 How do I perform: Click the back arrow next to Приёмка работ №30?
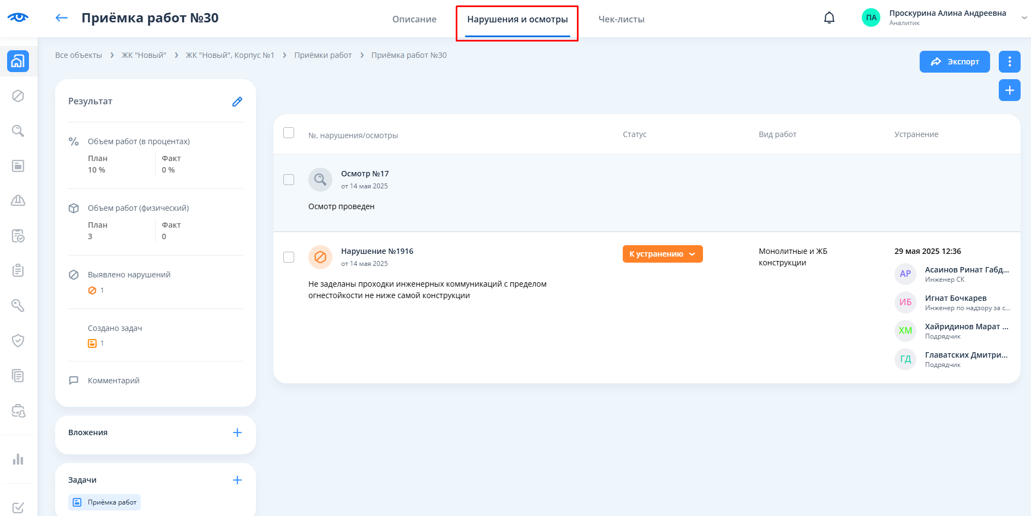click(x=62, y=18)
